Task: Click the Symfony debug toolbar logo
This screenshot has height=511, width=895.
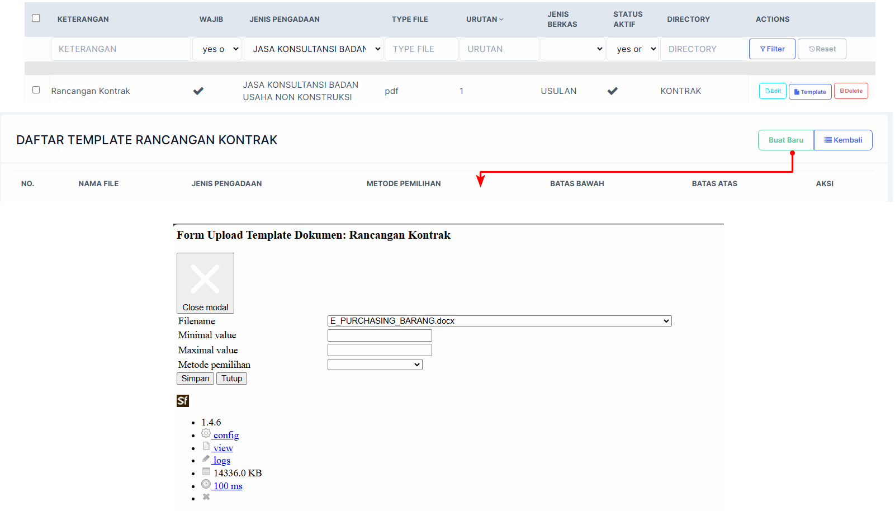Action: (182, 401)
